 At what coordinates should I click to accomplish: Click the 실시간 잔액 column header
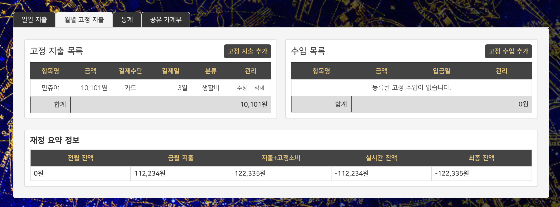coord(381,158)
